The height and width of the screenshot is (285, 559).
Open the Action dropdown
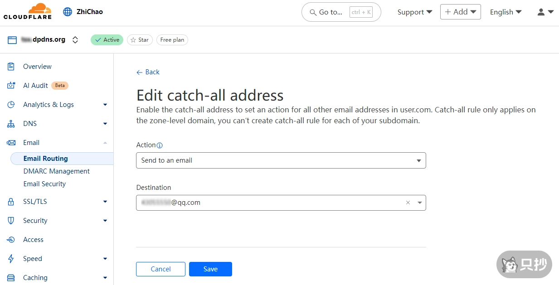point(281,160)
